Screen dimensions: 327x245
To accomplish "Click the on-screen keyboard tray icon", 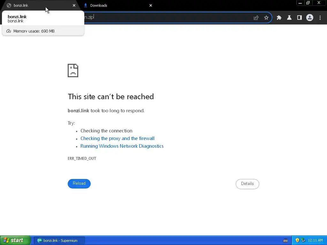I will coord(285,241).
